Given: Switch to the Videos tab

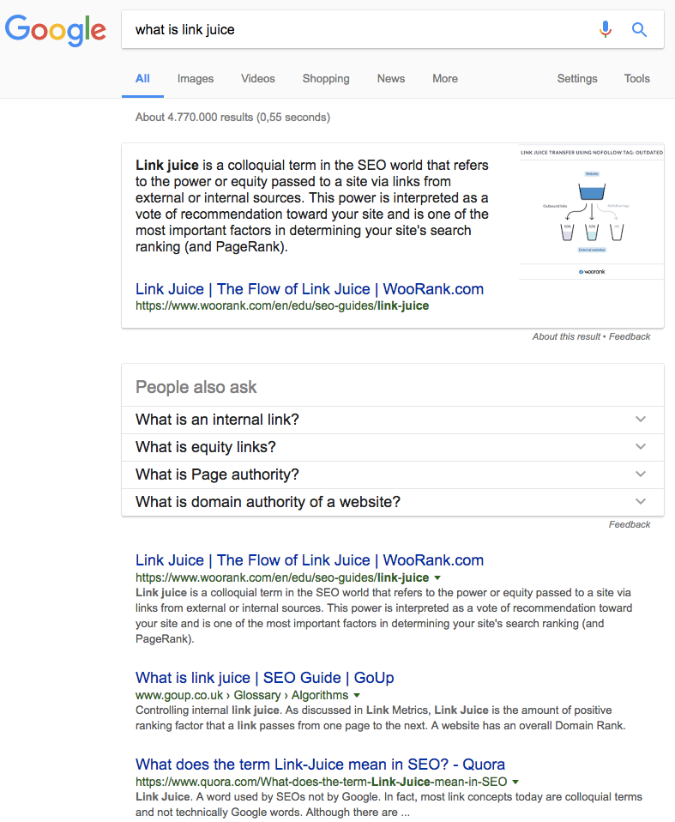Looking at the screenshot, I should [x=257, y=78].
